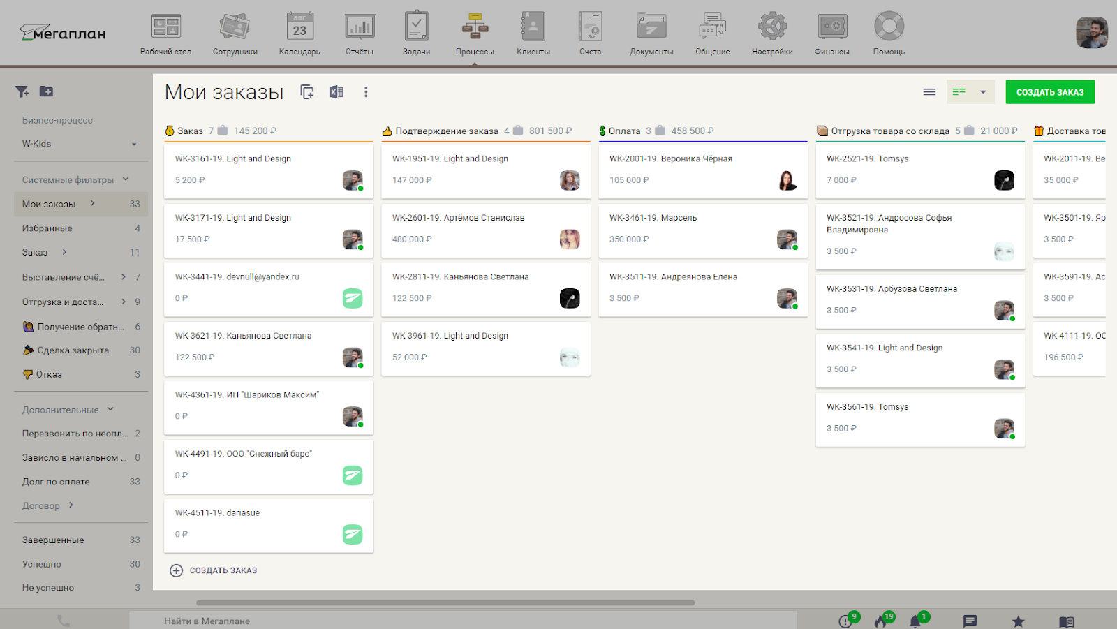Click the filter funnel icon in sidebar
1117x629 pixels.
(22, 91)
